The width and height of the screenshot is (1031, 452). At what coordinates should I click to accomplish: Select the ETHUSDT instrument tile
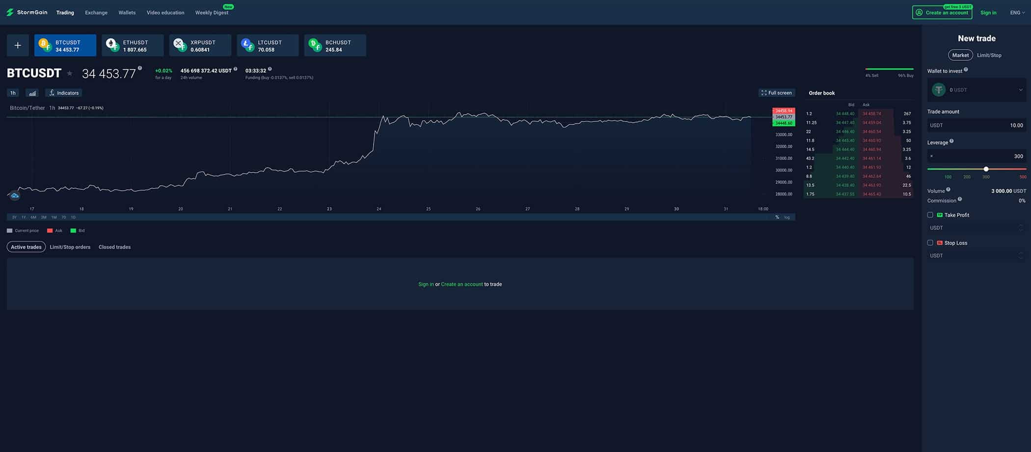click(133, 46)
